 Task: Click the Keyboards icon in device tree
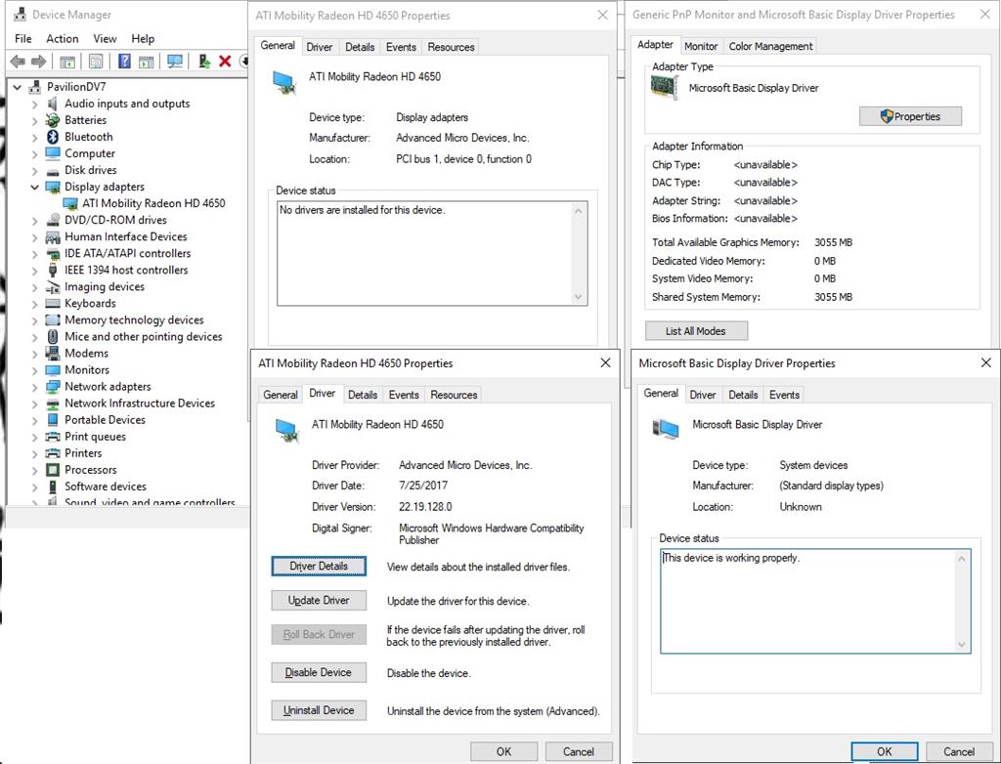coord(53,303)
